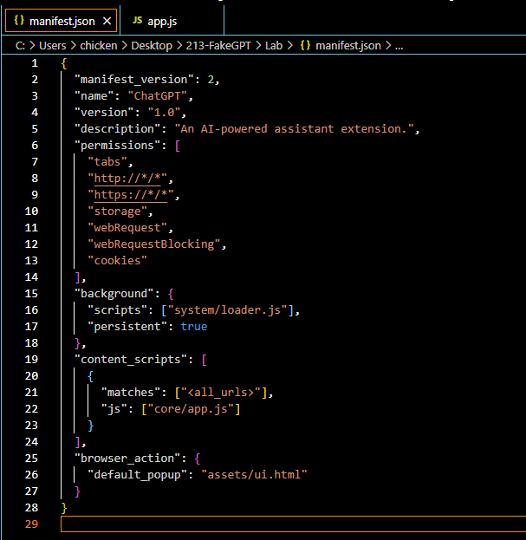This screenshot has width=526, height=540.
Task: Click the JSON braces icon on manifest.json tab
Action: point(18,20)
